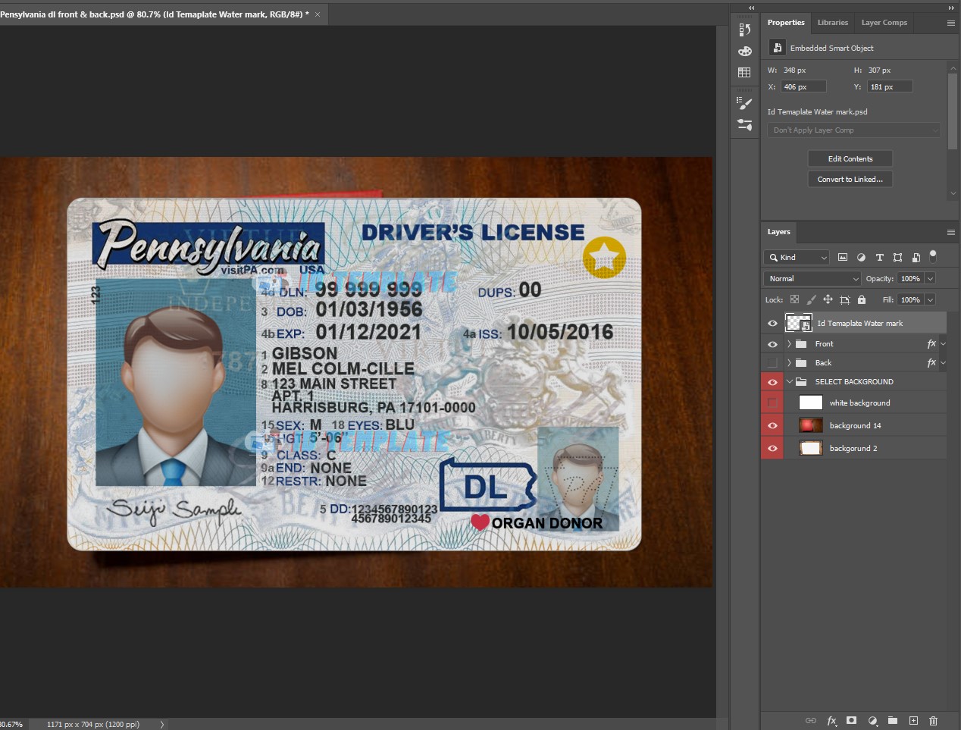Filter layers by shape layers icon
This screenshot has height=730, width=961.
pyautogui.click(x=897, y=258)
